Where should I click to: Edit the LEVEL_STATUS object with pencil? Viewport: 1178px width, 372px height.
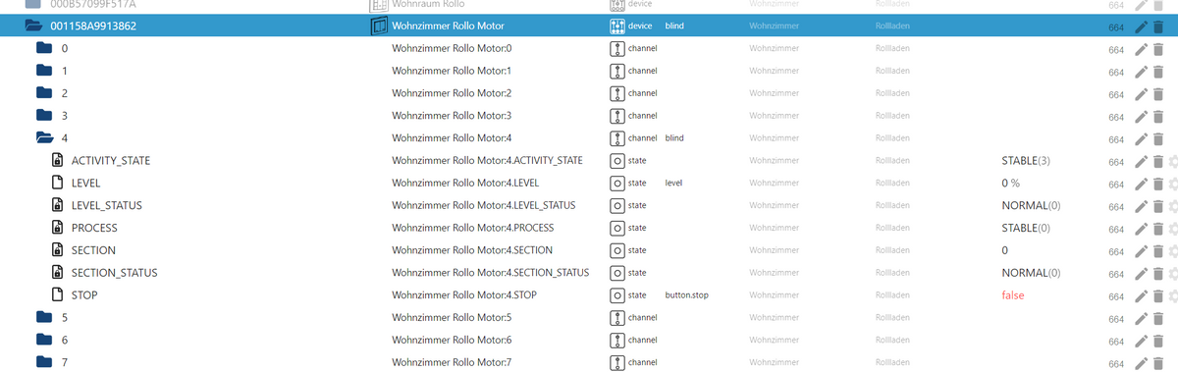point(1141,206)
